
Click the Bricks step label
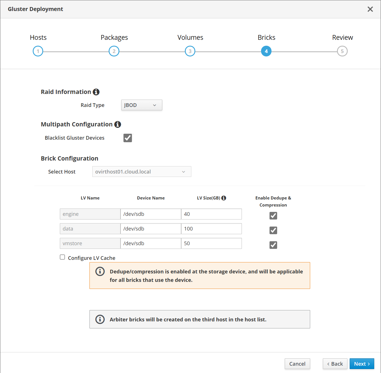click(266, 38)
